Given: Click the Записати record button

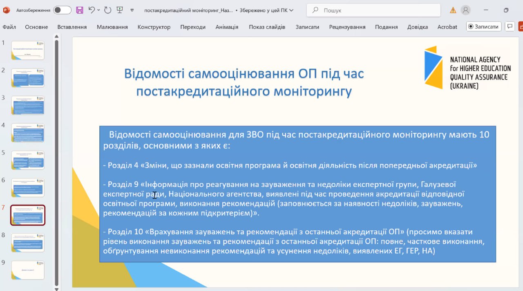Looking at the screenshot, I should coord(484,26).
